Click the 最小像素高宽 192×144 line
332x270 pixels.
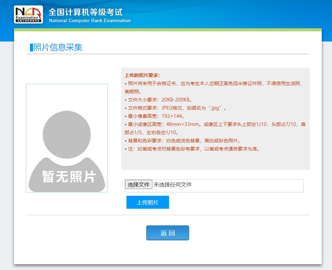[x=154, y=116]
